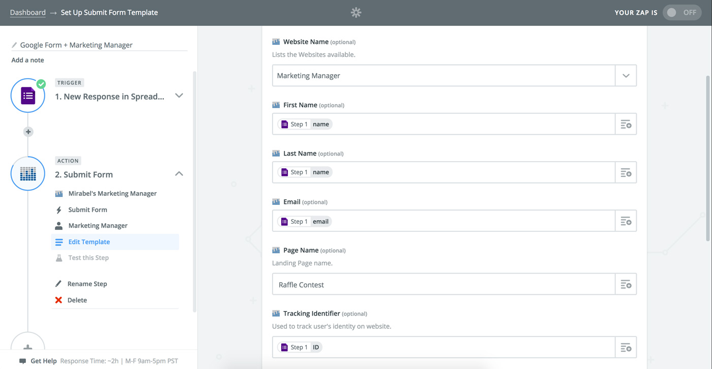
Task: Click the Website Name Marketing Manager field
Action: 444,76
